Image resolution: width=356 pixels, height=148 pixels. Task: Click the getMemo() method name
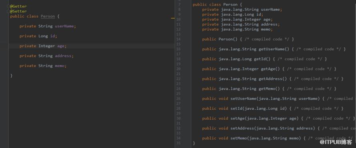(267, 89)
